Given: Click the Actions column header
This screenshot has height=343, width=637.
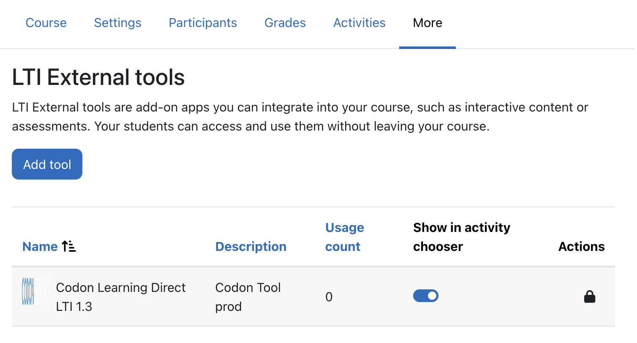Looking at the screenshot, I should pos(581,247).
